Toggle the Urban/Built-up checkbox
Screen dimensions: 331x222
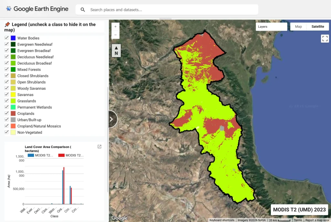pyautogui.click(x=6, y=120)
